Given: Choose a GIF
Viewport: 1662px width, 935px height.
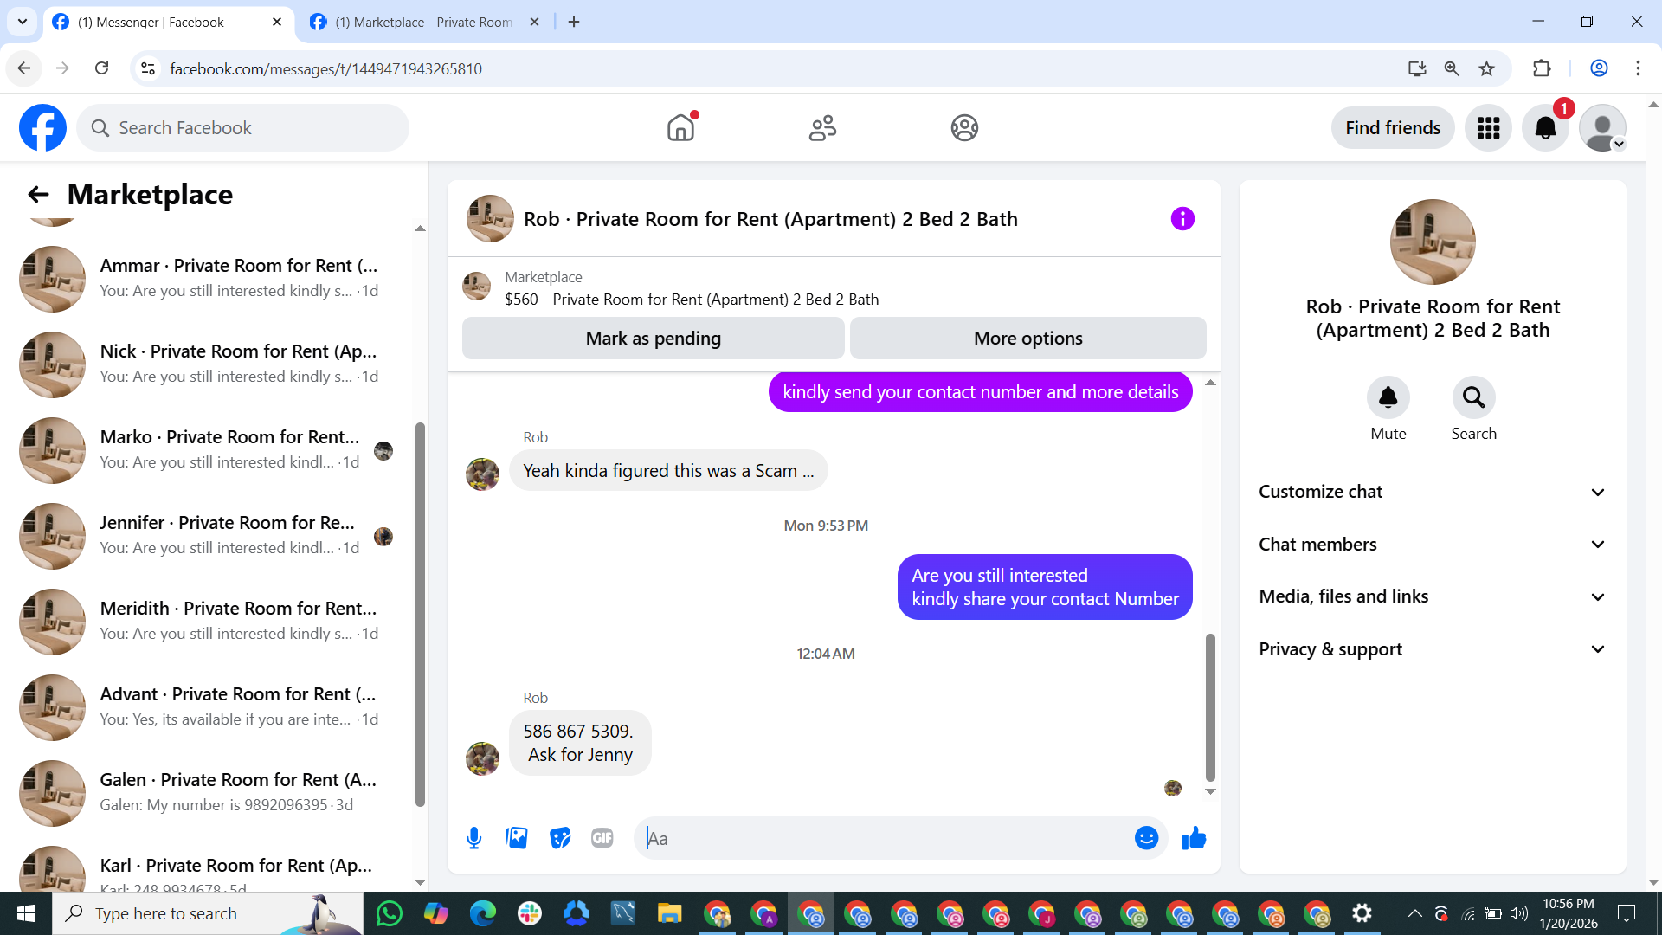Looking at the screenshot, I should coord(602,838).
